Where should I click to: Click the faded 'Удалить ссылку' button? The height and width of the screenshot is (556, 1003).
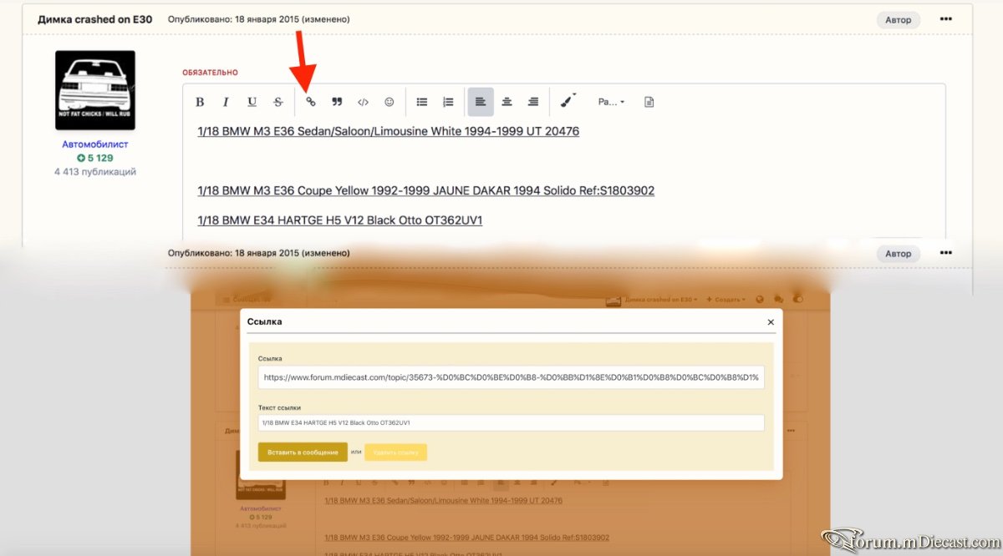coord(395,452)
